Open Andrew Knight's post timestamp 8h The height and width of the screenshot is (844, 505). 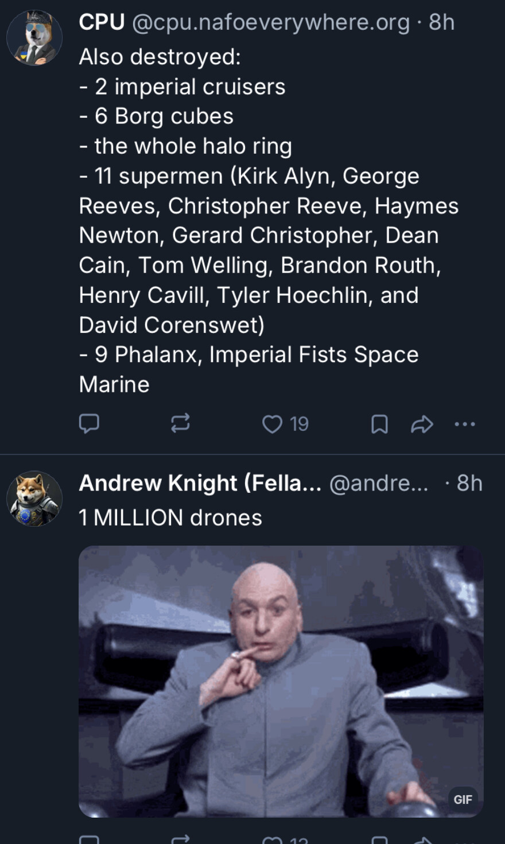click(469, 483)
